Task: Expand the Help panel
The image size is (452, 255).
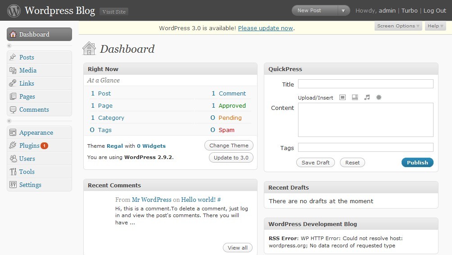Action: 435,26
